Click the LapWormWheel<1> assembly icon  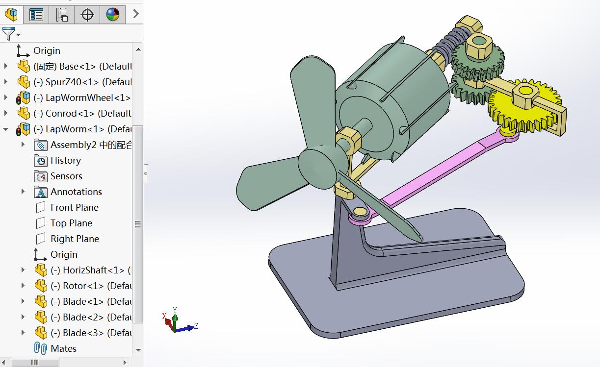pyautogui.click(x=23, y=98)
